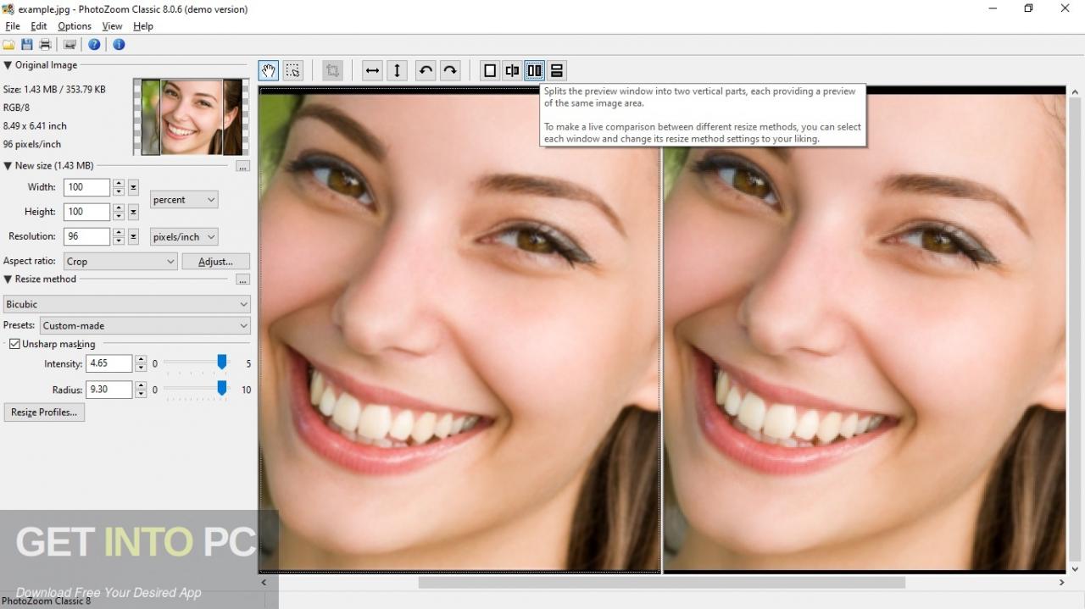Open the Height value preset dropdown arrow
Screen dimensions: 1085x609
133,213
